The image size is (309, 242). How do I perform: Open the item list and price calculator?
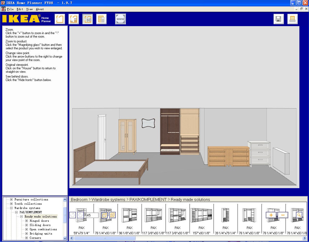coord(101,19)
